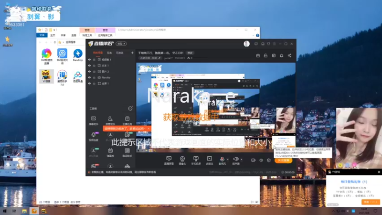Open File Explorer from the taskbar

(x=24, y=211)
